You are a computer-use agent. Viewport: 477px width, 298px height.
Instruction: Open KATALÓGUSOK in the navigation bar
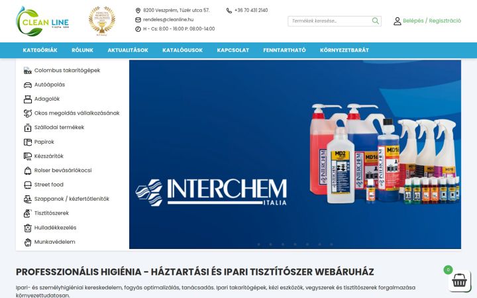[x=183, y=50]
